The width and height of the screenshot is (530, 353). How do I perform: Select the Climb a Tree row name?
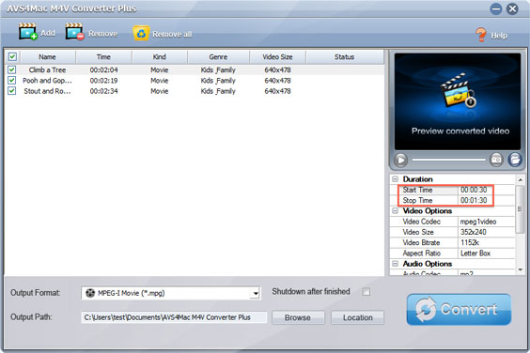pos(47,69)
